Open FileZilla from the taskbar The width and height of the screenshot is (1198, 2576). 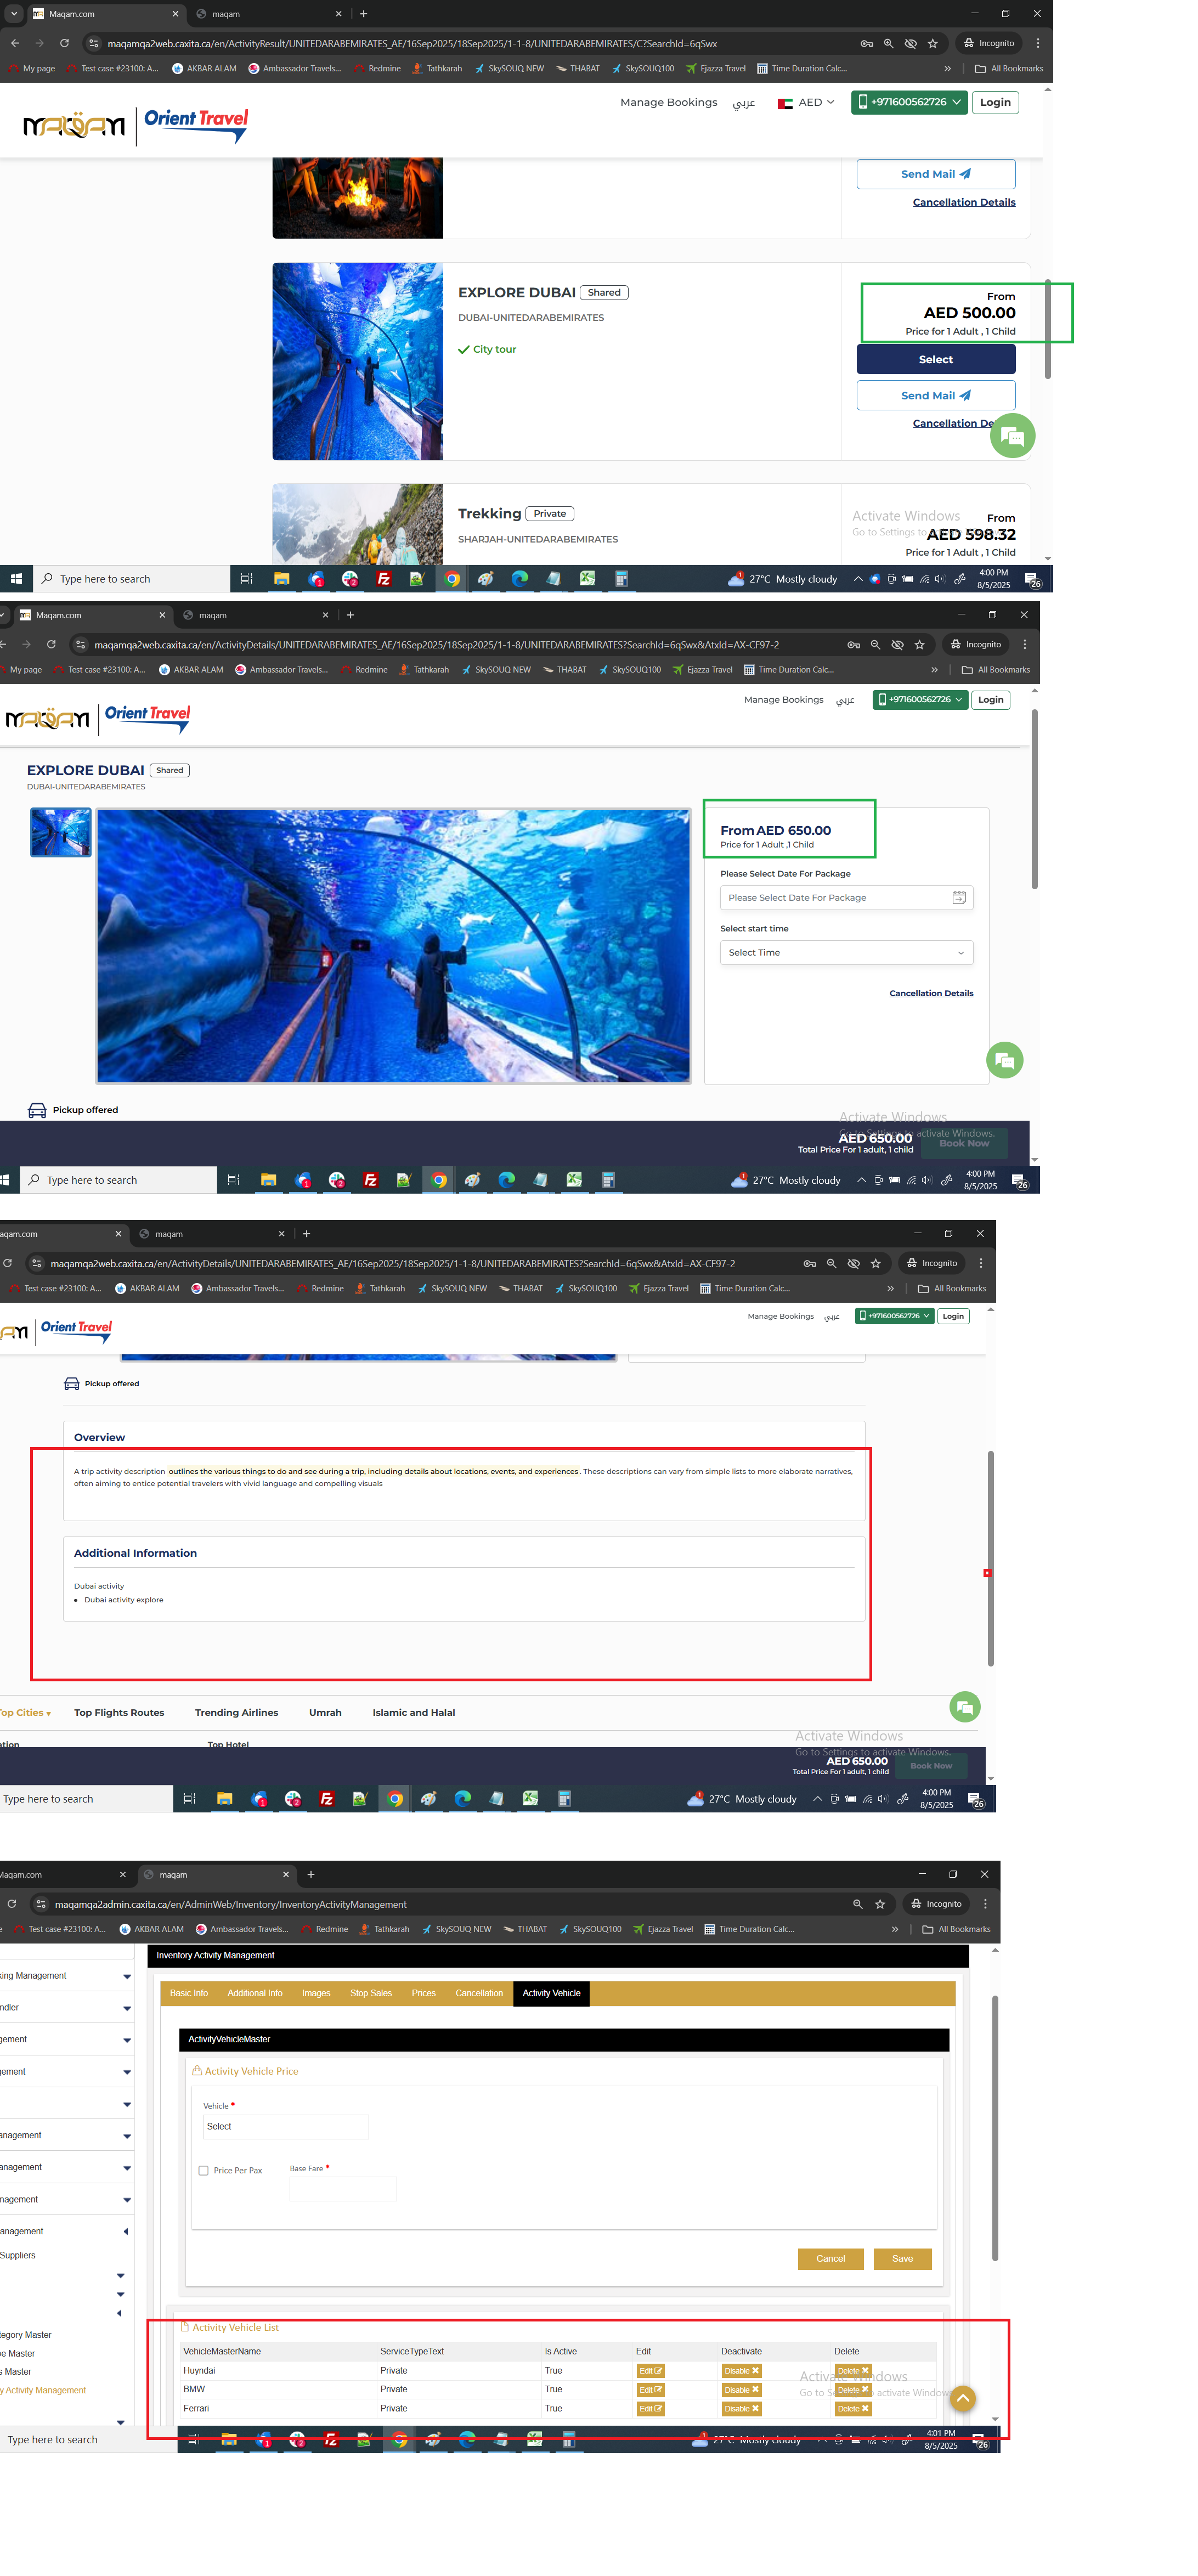383,579
